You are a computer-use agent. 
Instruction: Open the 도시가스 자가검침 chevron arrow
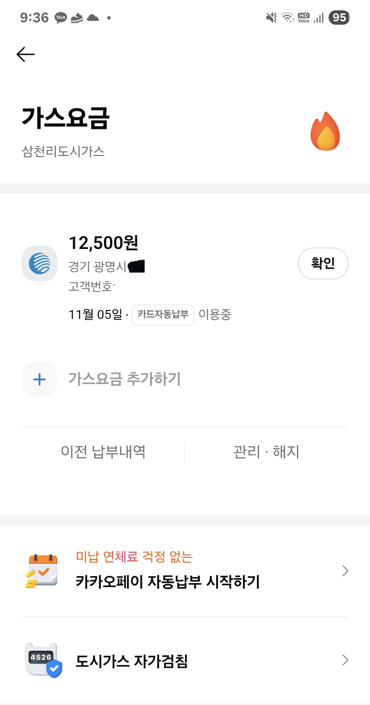point(345,660)
